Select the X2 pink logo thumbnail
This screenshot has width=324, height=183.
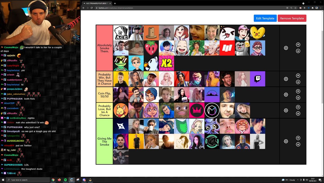(167, 63)
